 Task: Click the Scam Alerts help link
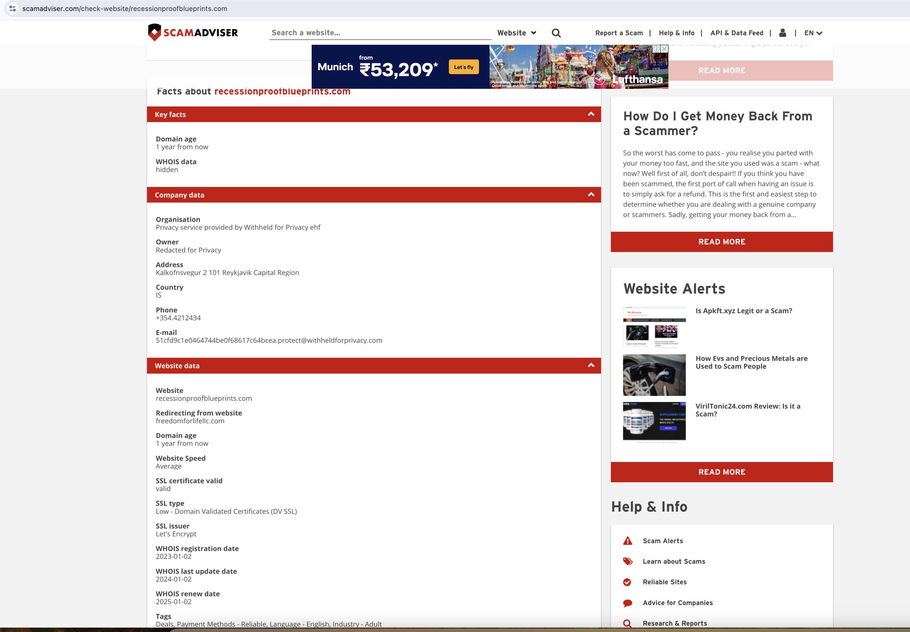(x=663, y=540)
